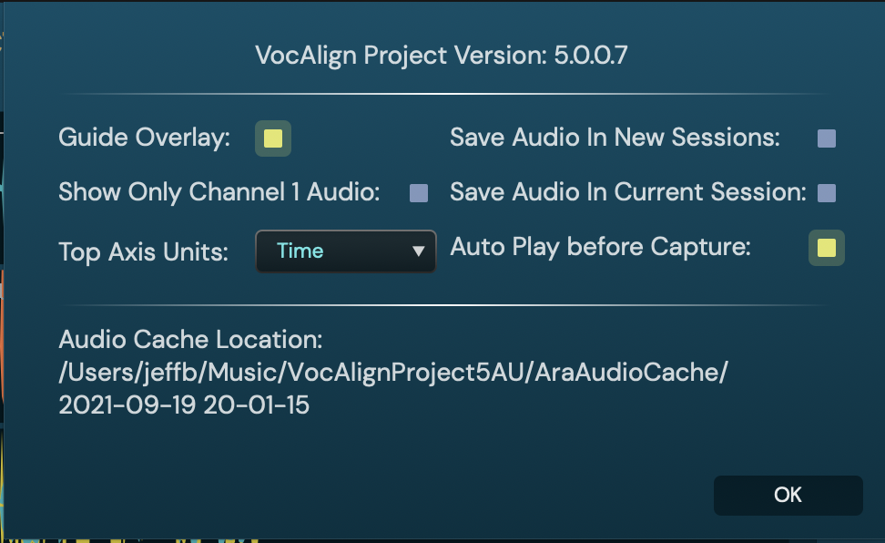Click the Save Audio In New Sessions label
885x543 pixels.
click(x=615, y=138)
